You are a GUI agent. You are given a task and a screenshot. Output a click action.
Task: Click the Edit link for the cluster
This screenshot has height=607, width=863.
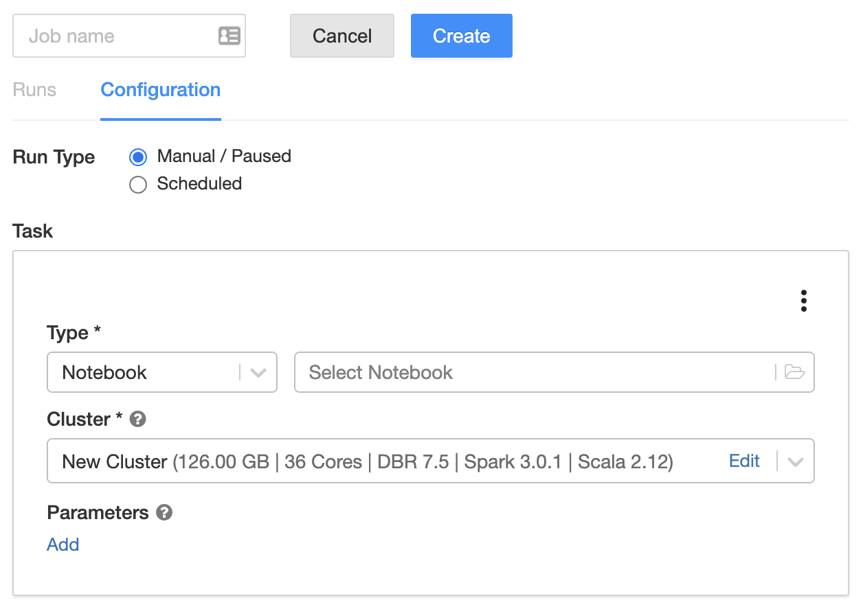744,461
